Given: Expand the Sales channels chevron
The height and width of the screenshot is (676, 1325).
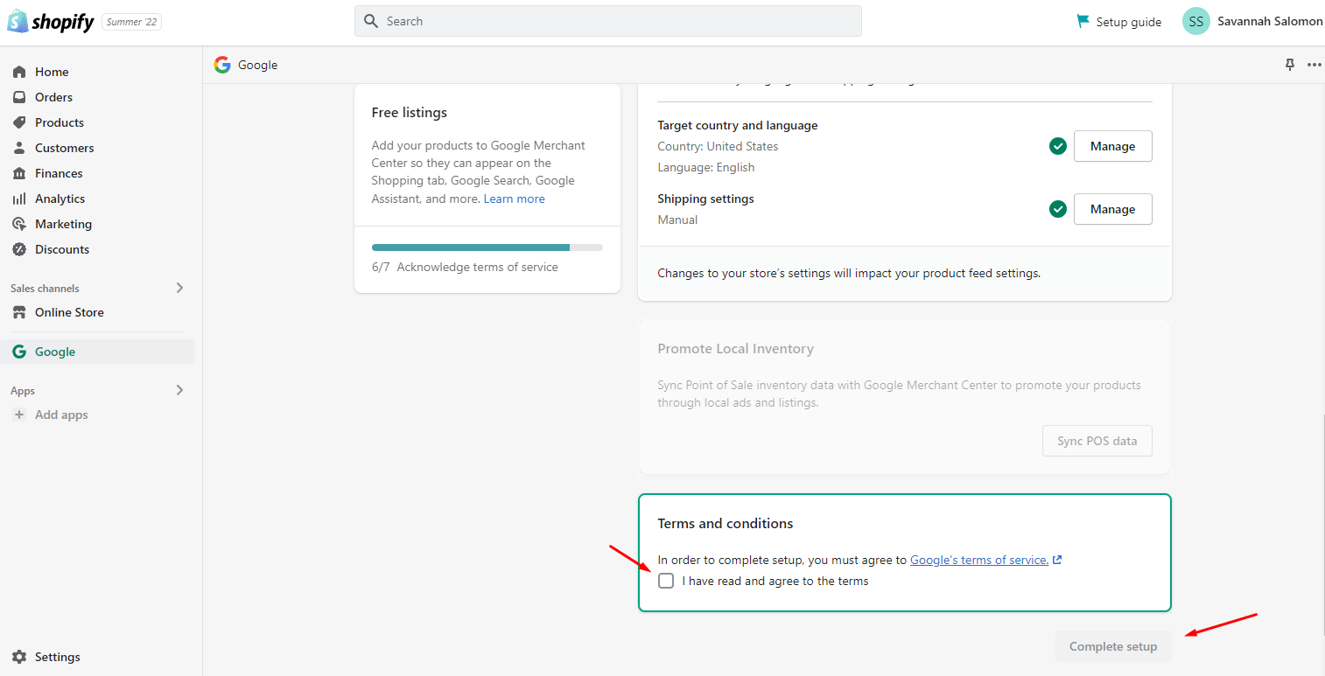Looking at the screenshot, I should point(180,288).
